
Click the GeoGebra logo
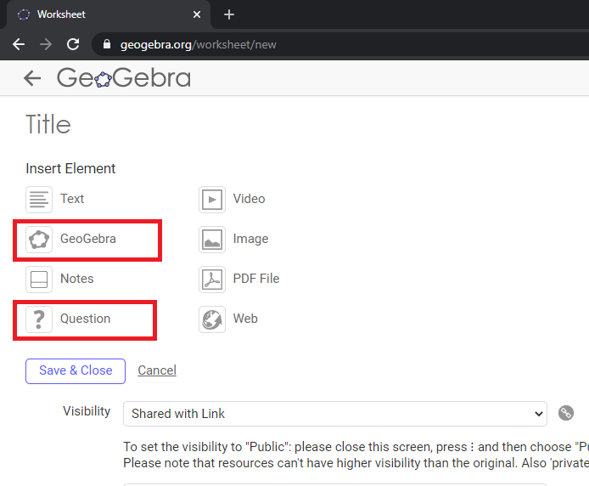click(124, 78)
